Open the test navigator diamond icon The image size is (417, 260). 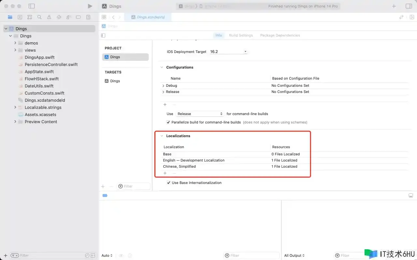tap(59, 17)
